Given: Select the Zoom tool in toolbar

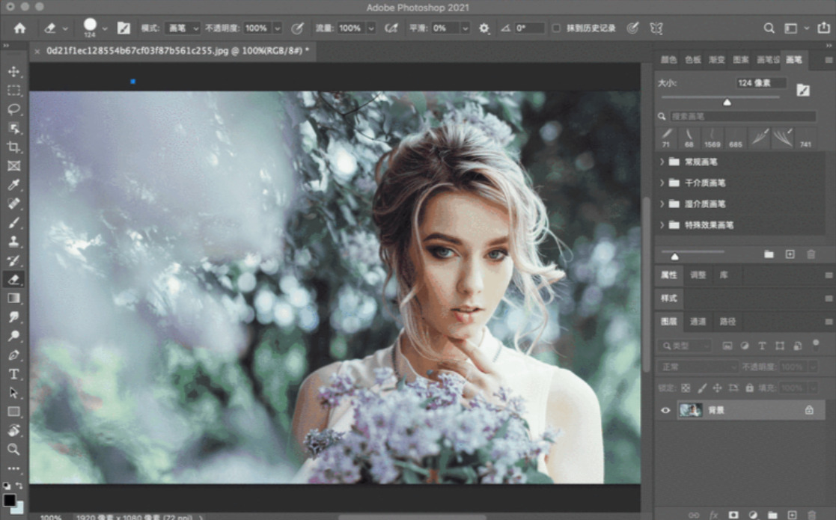Looking at the screenshot, I should (13, 450).
